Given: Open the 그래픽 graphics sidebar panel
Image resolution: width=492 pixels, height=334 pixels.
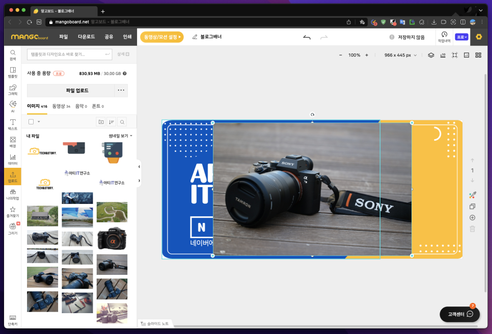Looking at the screenshot, I should click(x=13, y=90).
